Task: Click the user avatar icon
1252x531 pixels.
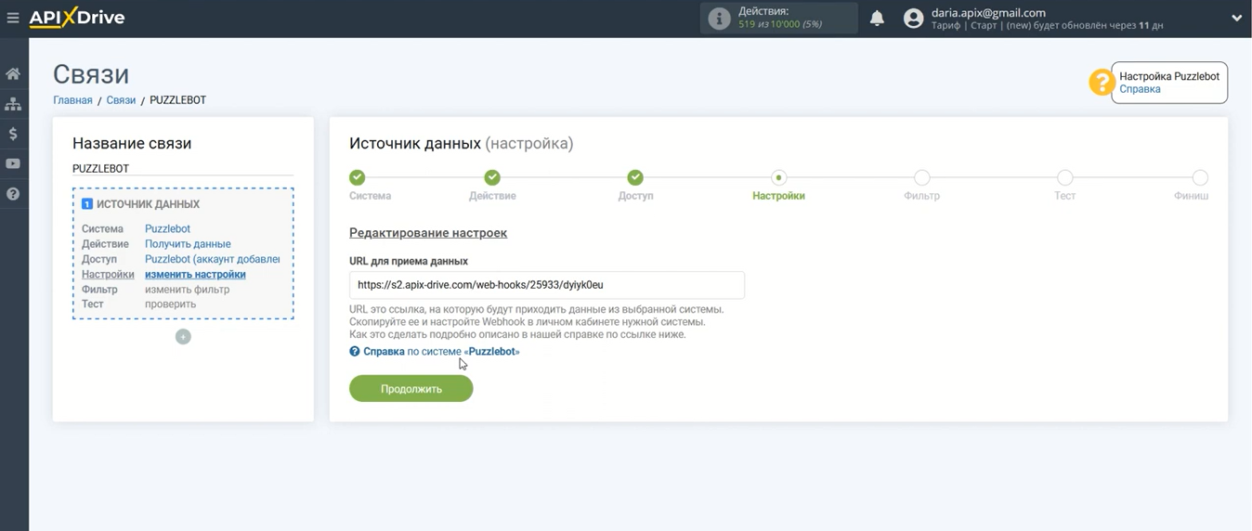Action: [914, 19]
